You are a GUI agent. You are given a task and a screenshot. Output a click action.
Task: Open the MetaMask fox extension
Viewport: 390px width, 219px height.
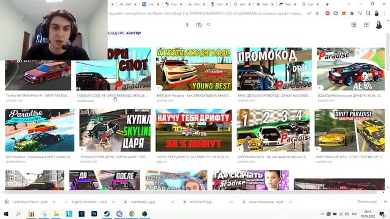tap(344, 13)
